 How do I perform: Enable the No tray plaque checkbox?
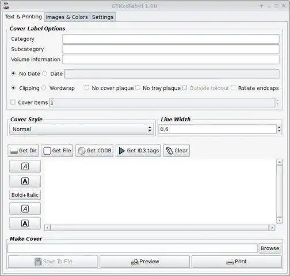[x=138, y=88]
